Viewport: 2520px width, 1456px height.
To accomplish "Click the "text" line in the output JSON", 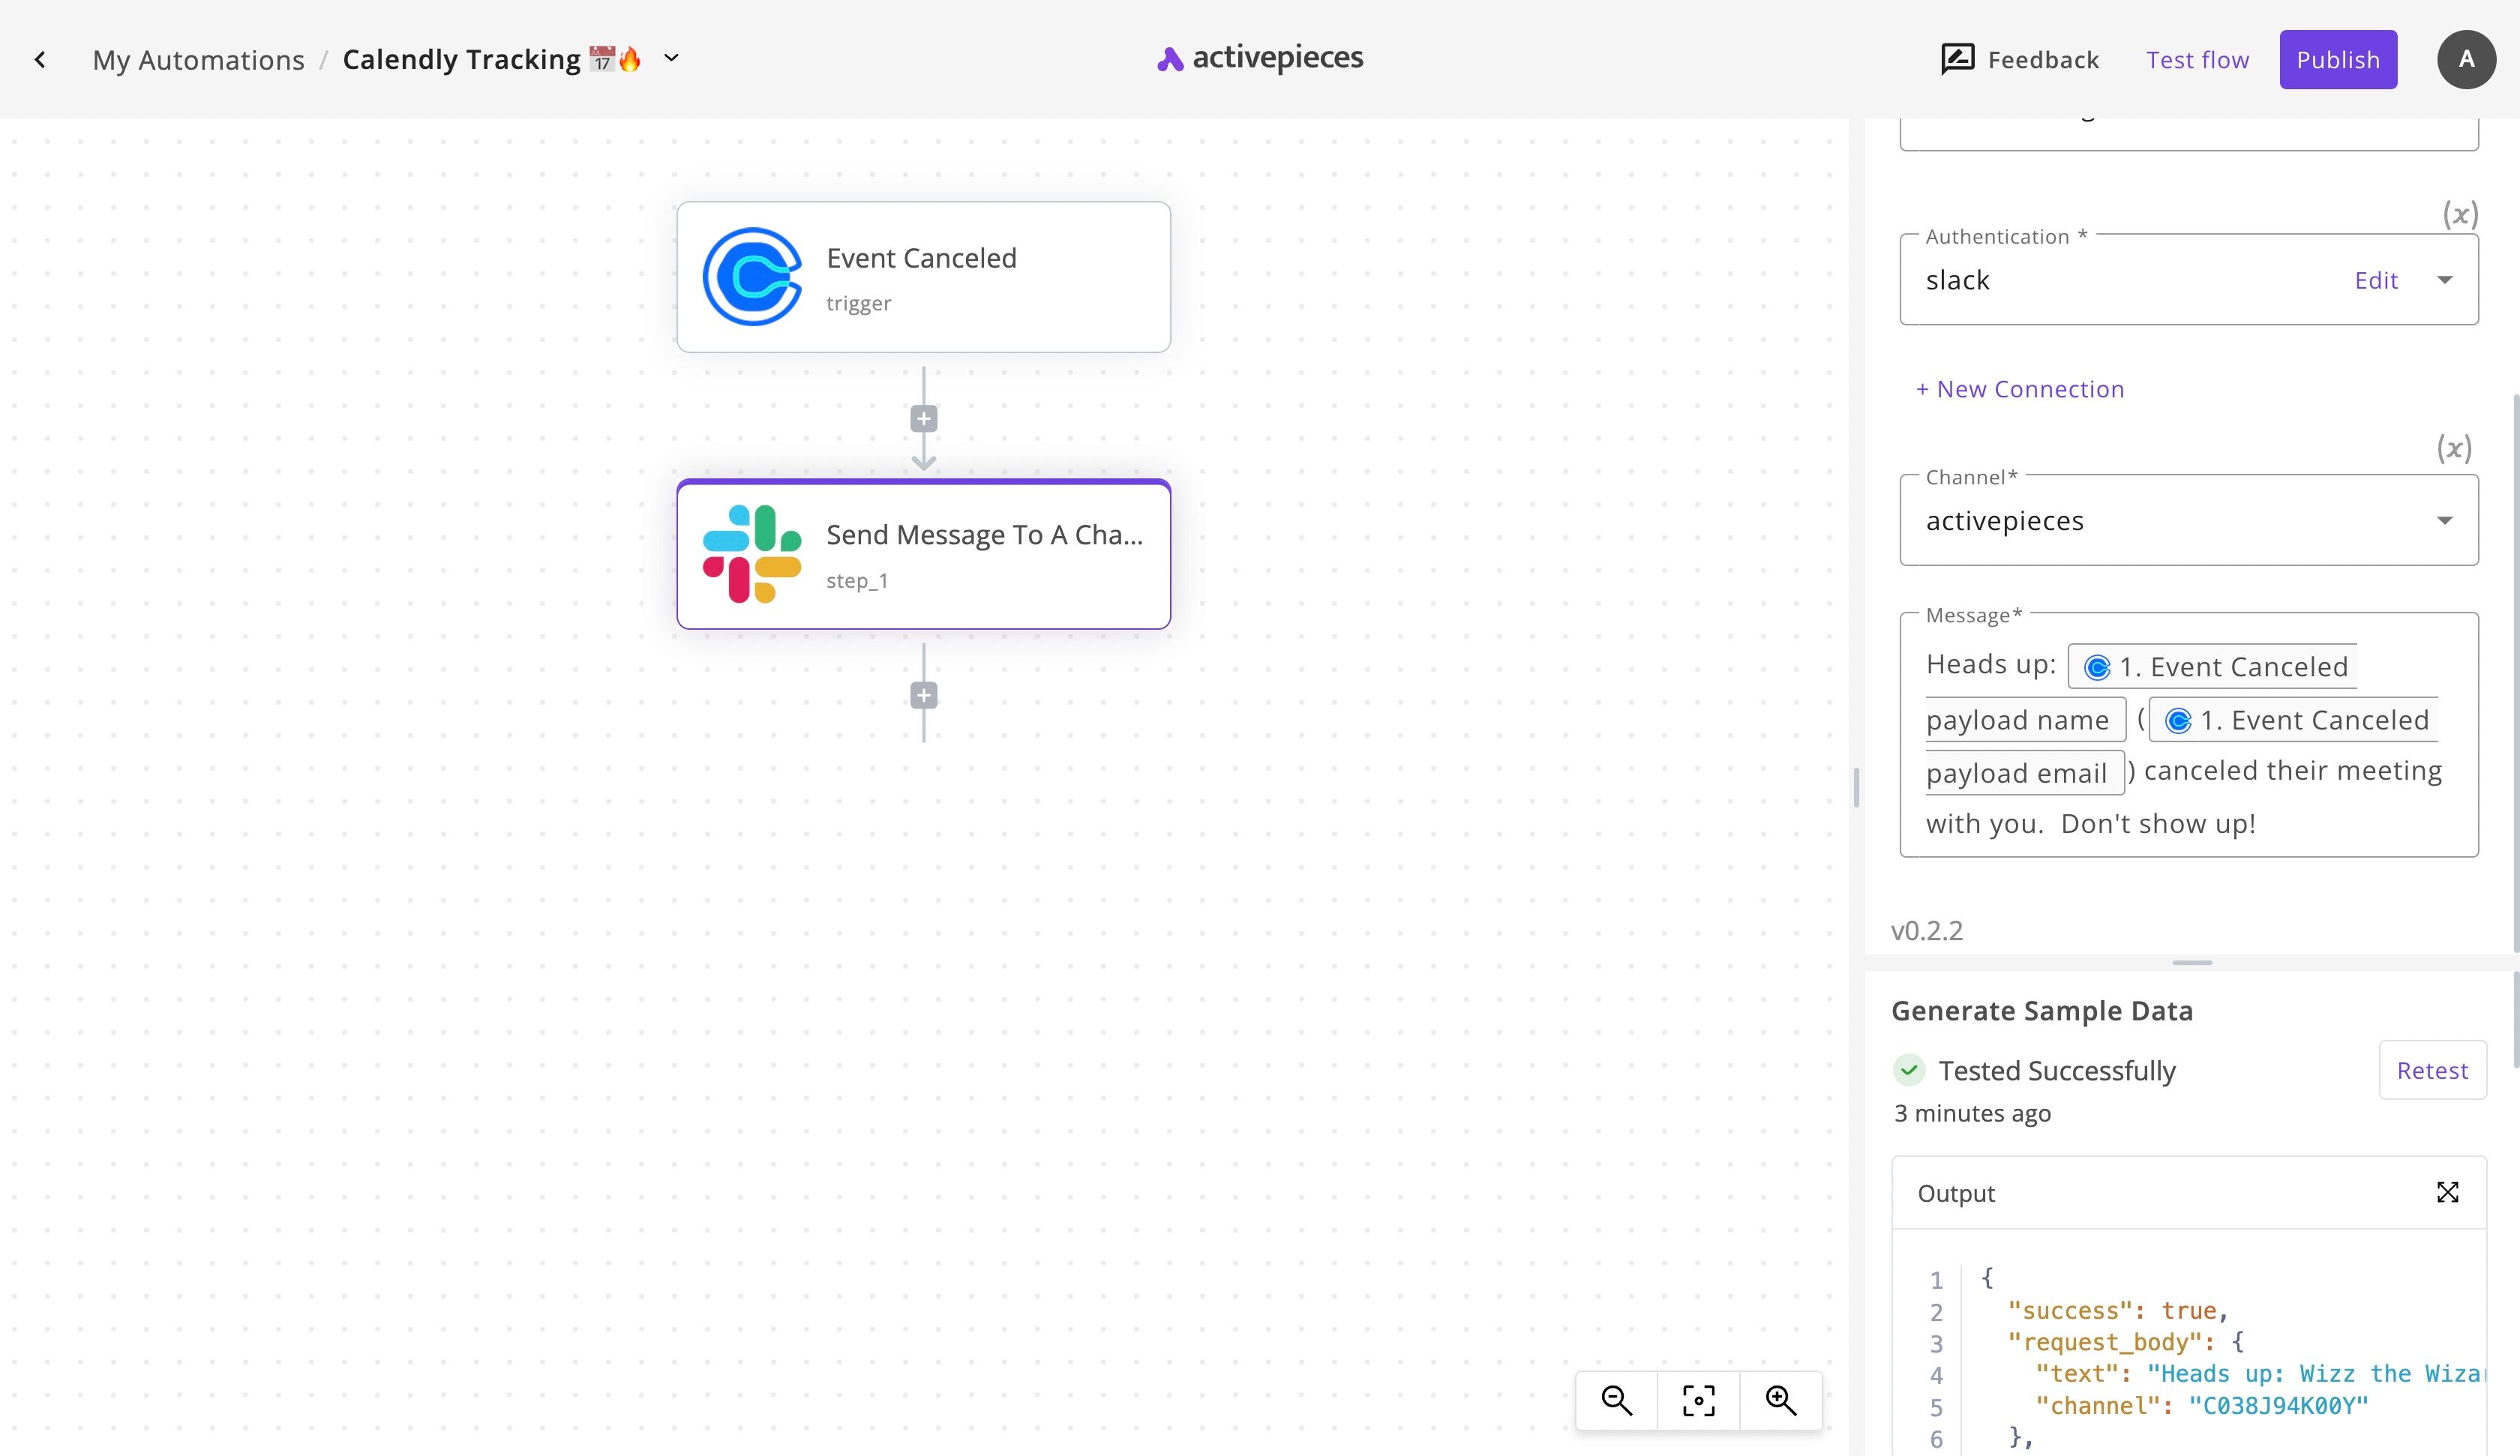I will pyautogui.click(x=2260, y=1374).
